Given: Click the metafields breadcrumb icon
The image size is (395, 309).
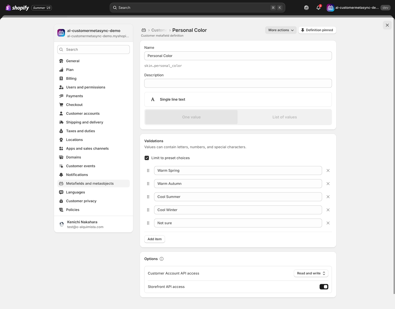Looking at the screenshot, I should point(144,30).
